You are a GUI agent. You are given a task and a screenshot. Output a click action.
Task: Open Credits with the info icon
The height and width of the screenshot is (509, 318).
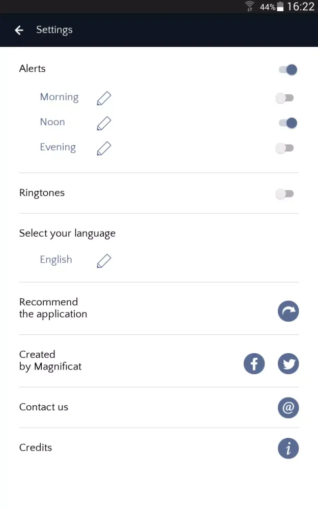(288, 448)
